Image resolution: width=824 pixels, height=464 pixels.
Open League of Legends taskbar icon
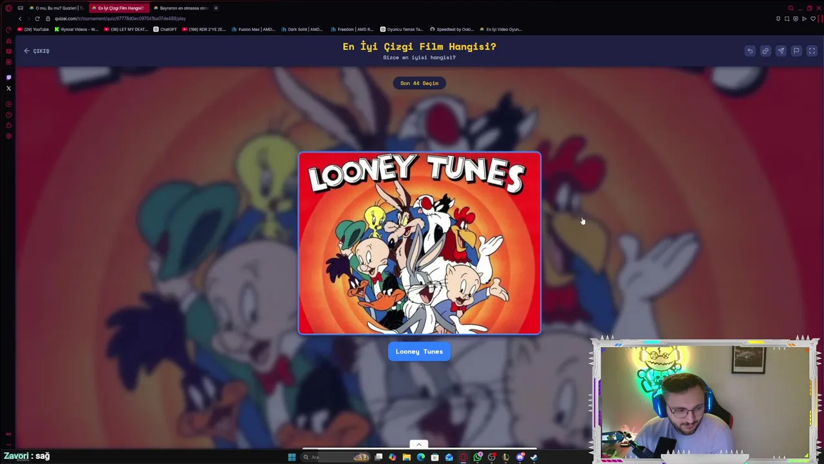(506, 458)
